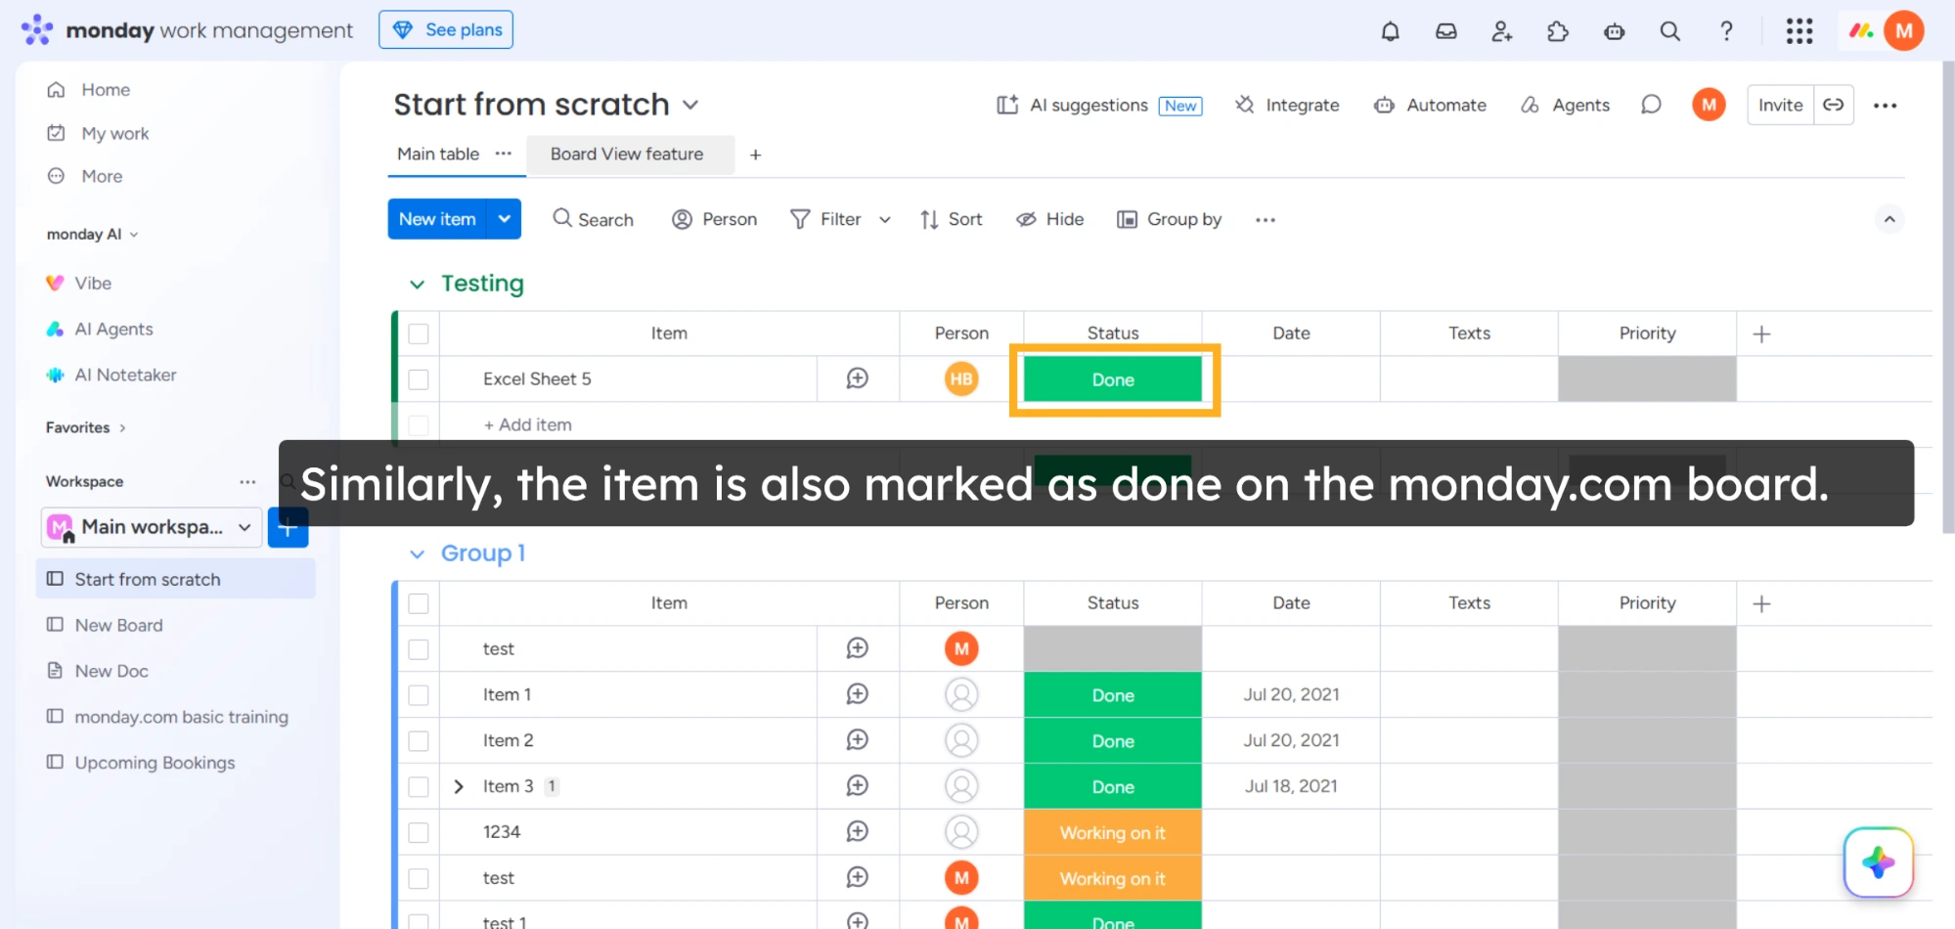The height and width of the screenshot is (929, 1955).
Task: Copy board link icon next to Invite
Action: (x=1834, y=105)
